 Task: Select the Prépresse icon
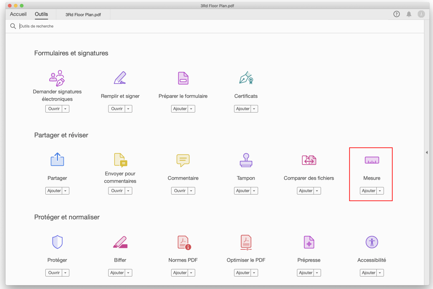(x=309, y=242)
